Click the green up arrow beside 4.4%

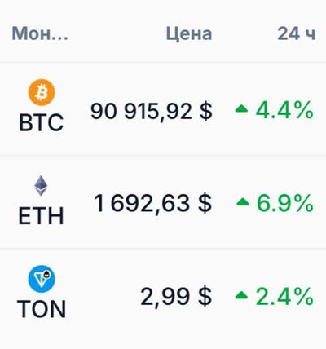(241, 109)
